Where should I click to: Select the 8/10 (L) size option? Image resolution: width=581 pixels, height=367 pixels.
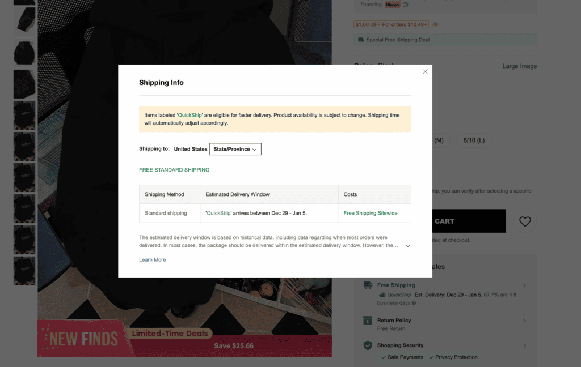point(473,140)
